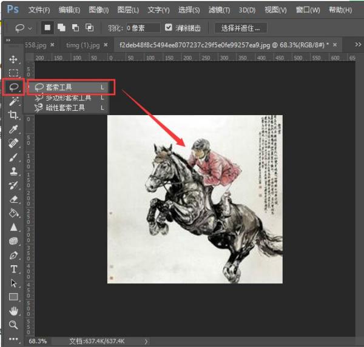The image size is (364, 347).
Task: Select the Hand tool
Action: tap(13, 311)
